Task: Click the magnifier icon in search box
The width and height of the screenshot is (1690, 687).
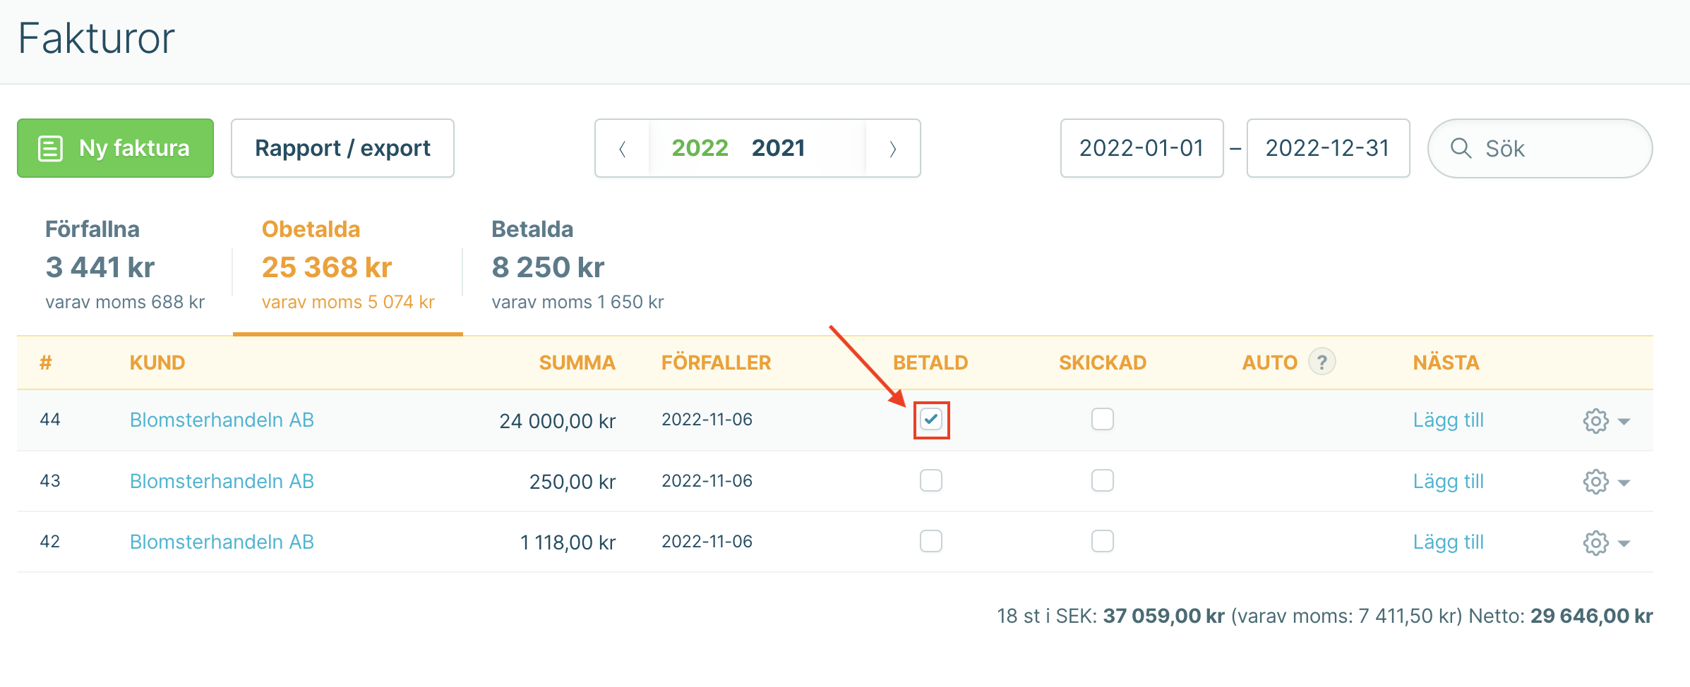Action: click(x=1461, y=148)
